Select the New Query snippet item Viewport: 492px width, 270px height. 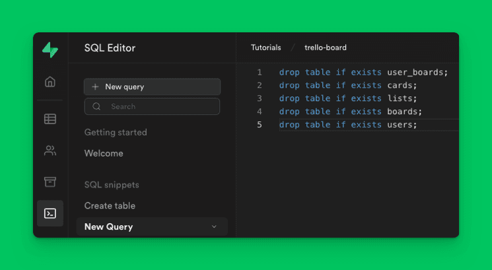109,227
